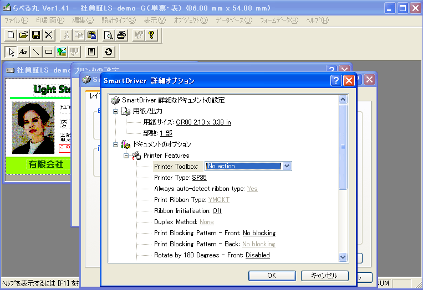Click the vertical scrollbar thumb in tree
This screenshot has height=290, width=423.
click(x=343, y=147)
